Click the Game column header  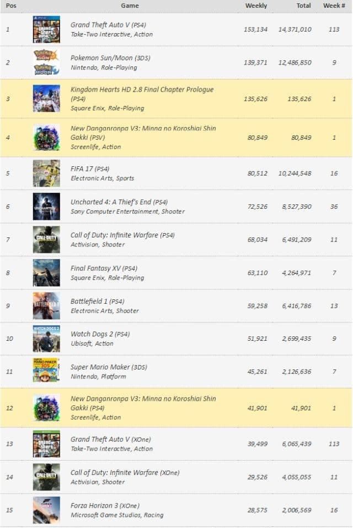pos(130,6)
